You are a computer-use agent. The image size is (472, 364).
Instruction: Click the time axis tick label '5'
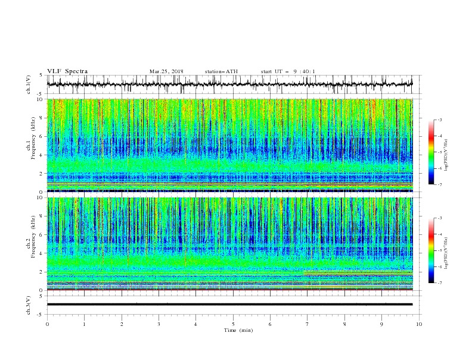tap(233, 324)
